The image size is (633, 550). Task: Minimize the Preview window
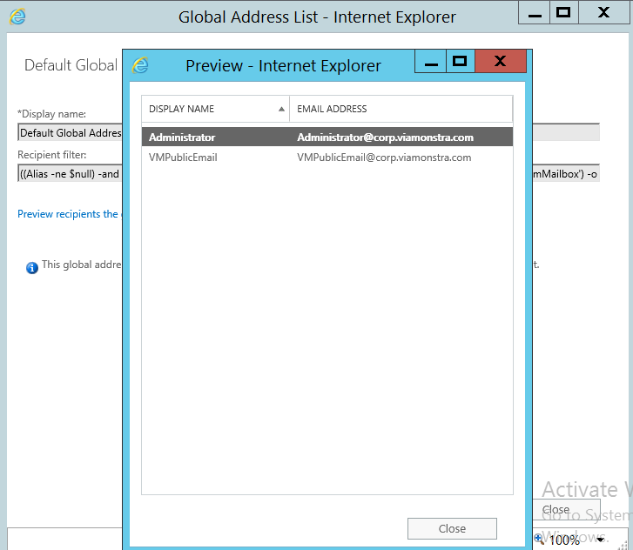[431, 63]
